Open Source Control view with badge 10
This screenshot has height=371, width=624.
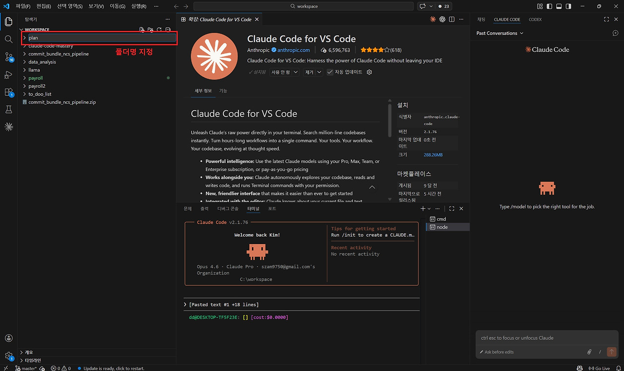click(x=8, y=57)
